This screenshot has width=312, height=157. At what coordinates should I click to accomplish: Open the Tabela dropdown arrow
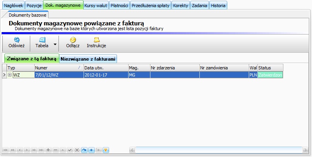coord(55,44)
